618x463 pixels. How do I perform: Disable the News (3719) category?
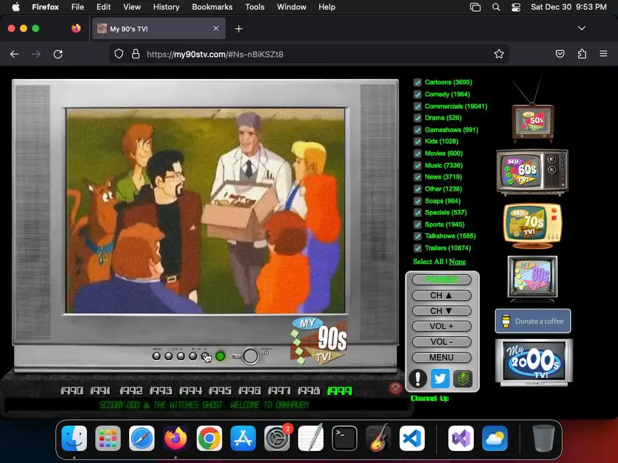[418, 177]
